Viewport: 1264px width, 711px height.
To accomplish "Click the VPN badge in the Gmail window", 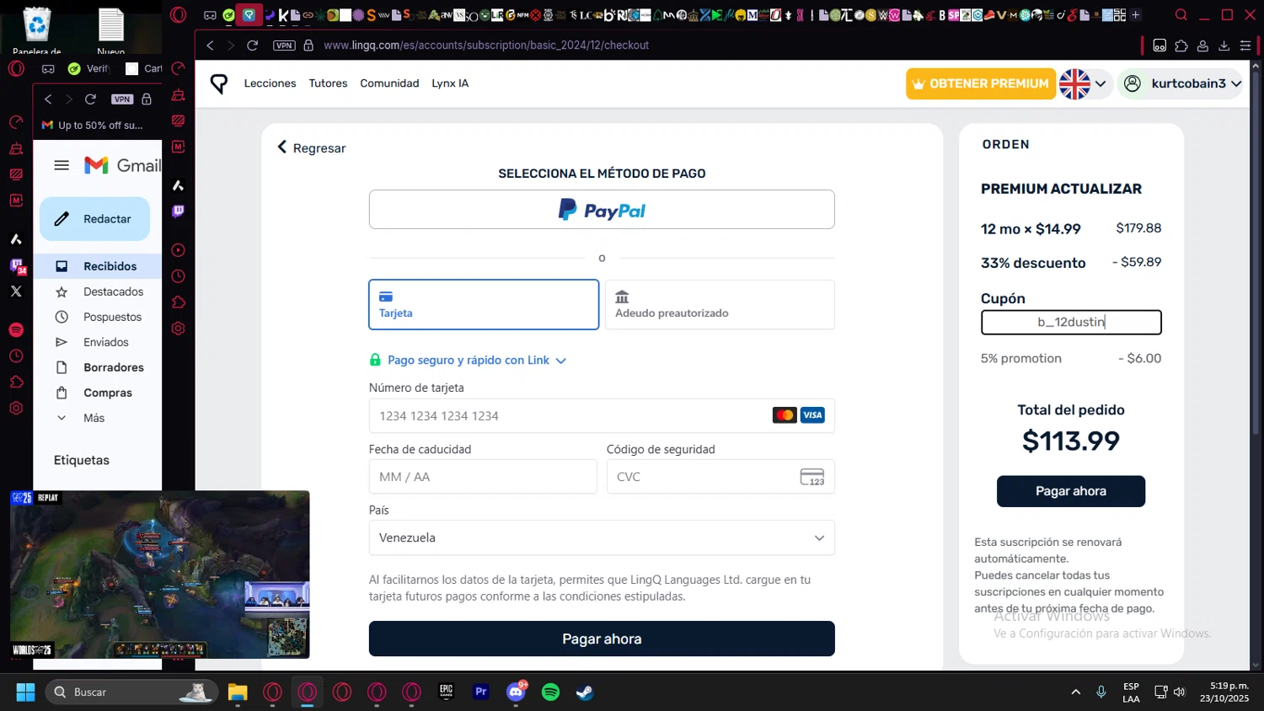I will coord(122,99).
